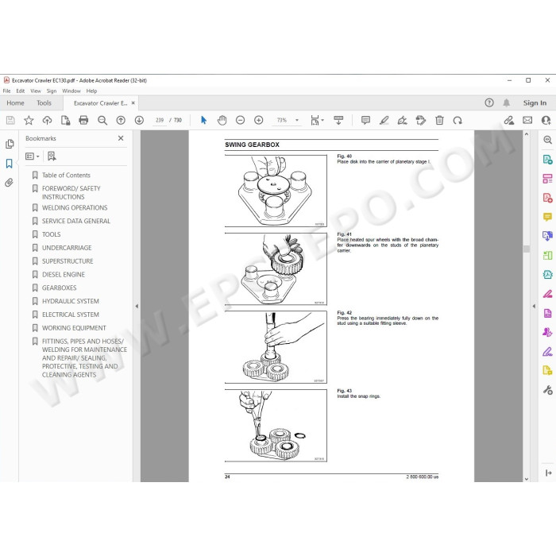Go to TOOLS bookmark
556x556 pixels.
(51, 234)
